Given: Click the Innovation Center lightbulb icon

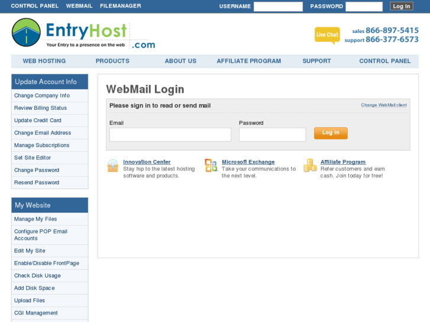Looking at the screenshot, I should (113, 165).
